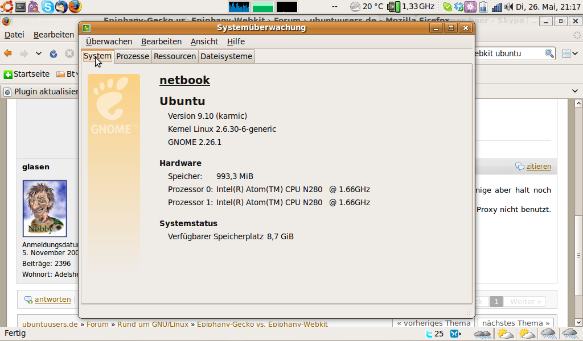Open the network signal strength indicator

coord(496,7)
